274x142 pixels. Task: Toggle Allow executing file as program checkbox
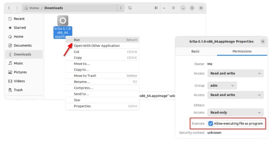click(211, 124)
